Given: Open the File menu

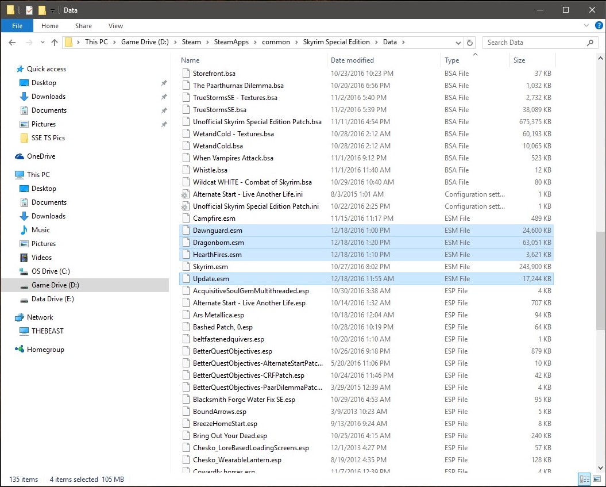Looking at the screenshot, I should 17,26.
